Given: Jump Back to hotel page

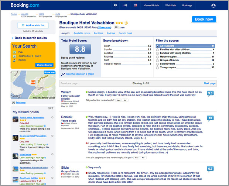Looking at the screenshot, I should point(125,33).
